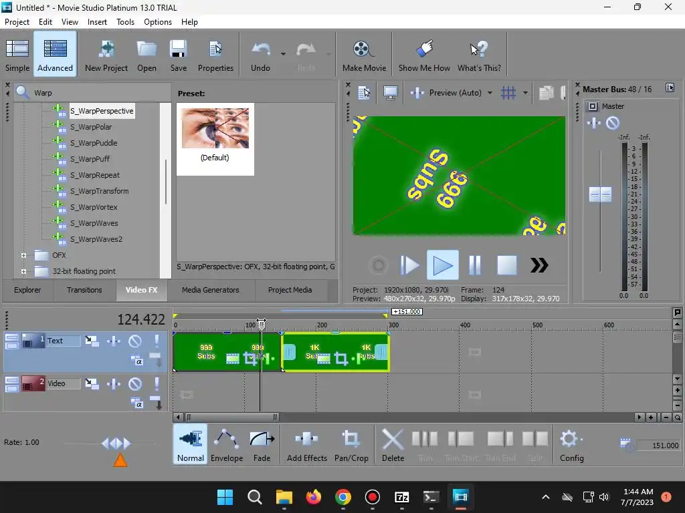
Task: Toggle Solo on Video track
Action: pos(157,384)
